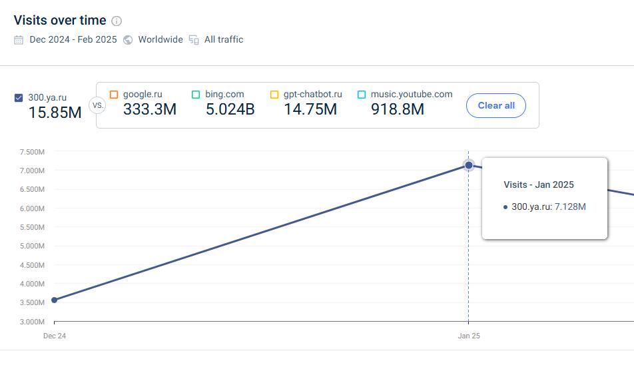This screenshot has width=634, height=373.
Task: Select the Dec 24 data point on the line
Action: click(x=54, y=300)
